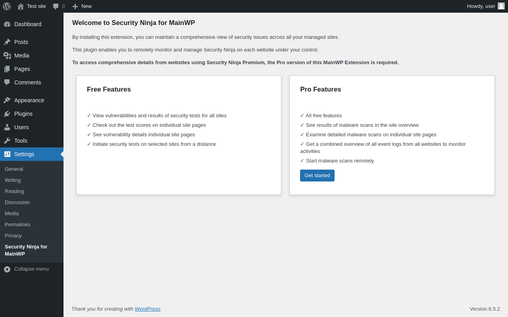Screen dimensions: 508x317
Task: Click the Comments speech bubble icon in sidebar
Action: (x=7, y=82)
